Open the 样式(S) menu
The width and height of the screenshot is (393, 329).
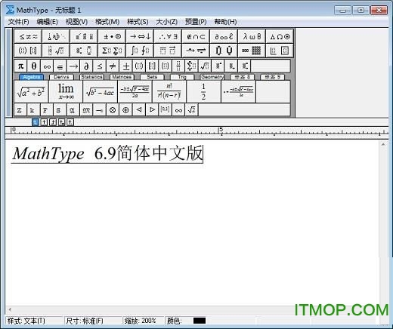click(138, 22)
